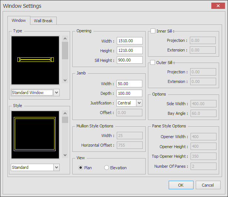The width and height of the screenshot is (228, 197).
Task: Select the window style preview thumbnail
Action: [x=35, y=135]
